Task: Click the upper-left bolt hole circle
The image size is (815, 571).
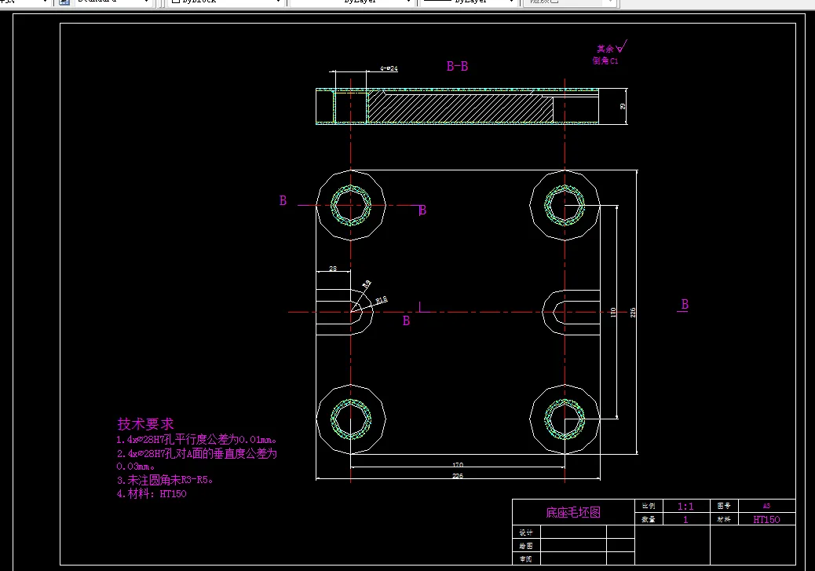Action: tap(351, 205)
